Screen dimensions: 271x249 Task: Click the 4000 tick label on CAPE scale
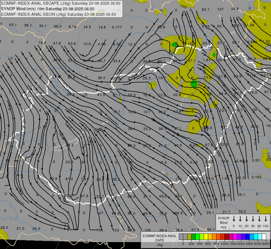point(257,244)
